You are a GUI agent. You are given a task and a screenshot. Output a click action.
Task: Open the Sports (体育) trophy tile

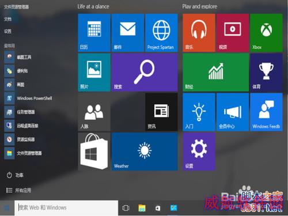tap(266, 72)
